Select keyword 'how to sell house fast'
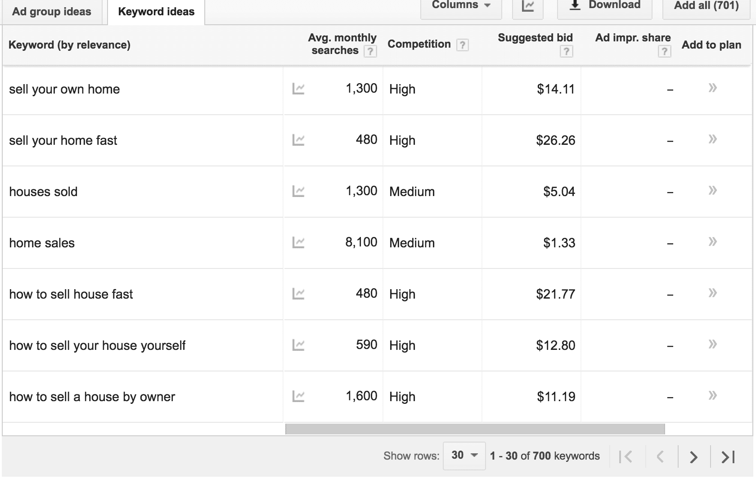This screenshot has height=483, width=756. click(71, 294)
